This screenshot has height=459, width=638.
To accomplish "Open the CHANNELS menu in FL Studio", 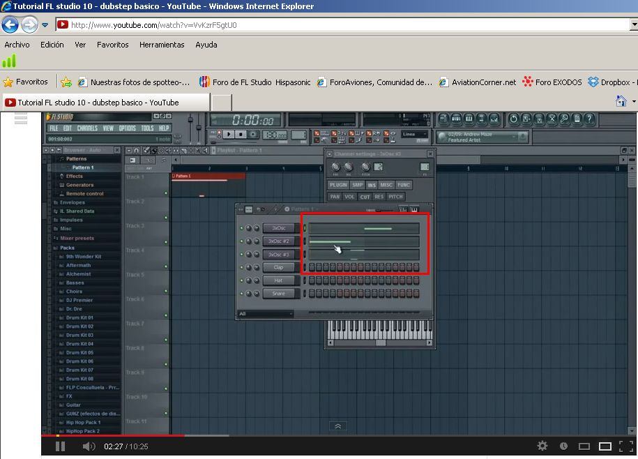I will point(87,128).
